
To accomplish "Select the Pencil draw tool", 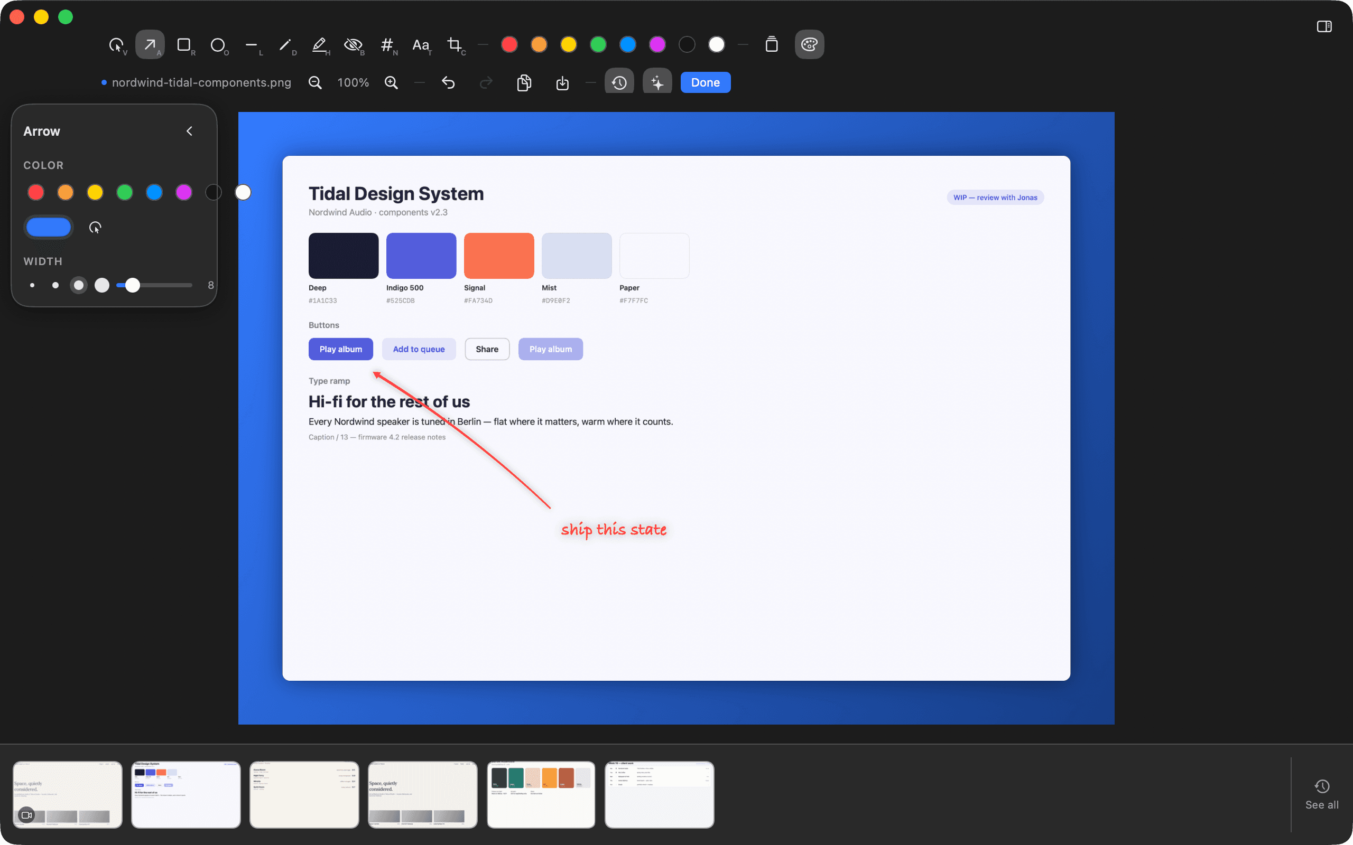I will pyautogui.click(x=285, y=45).
